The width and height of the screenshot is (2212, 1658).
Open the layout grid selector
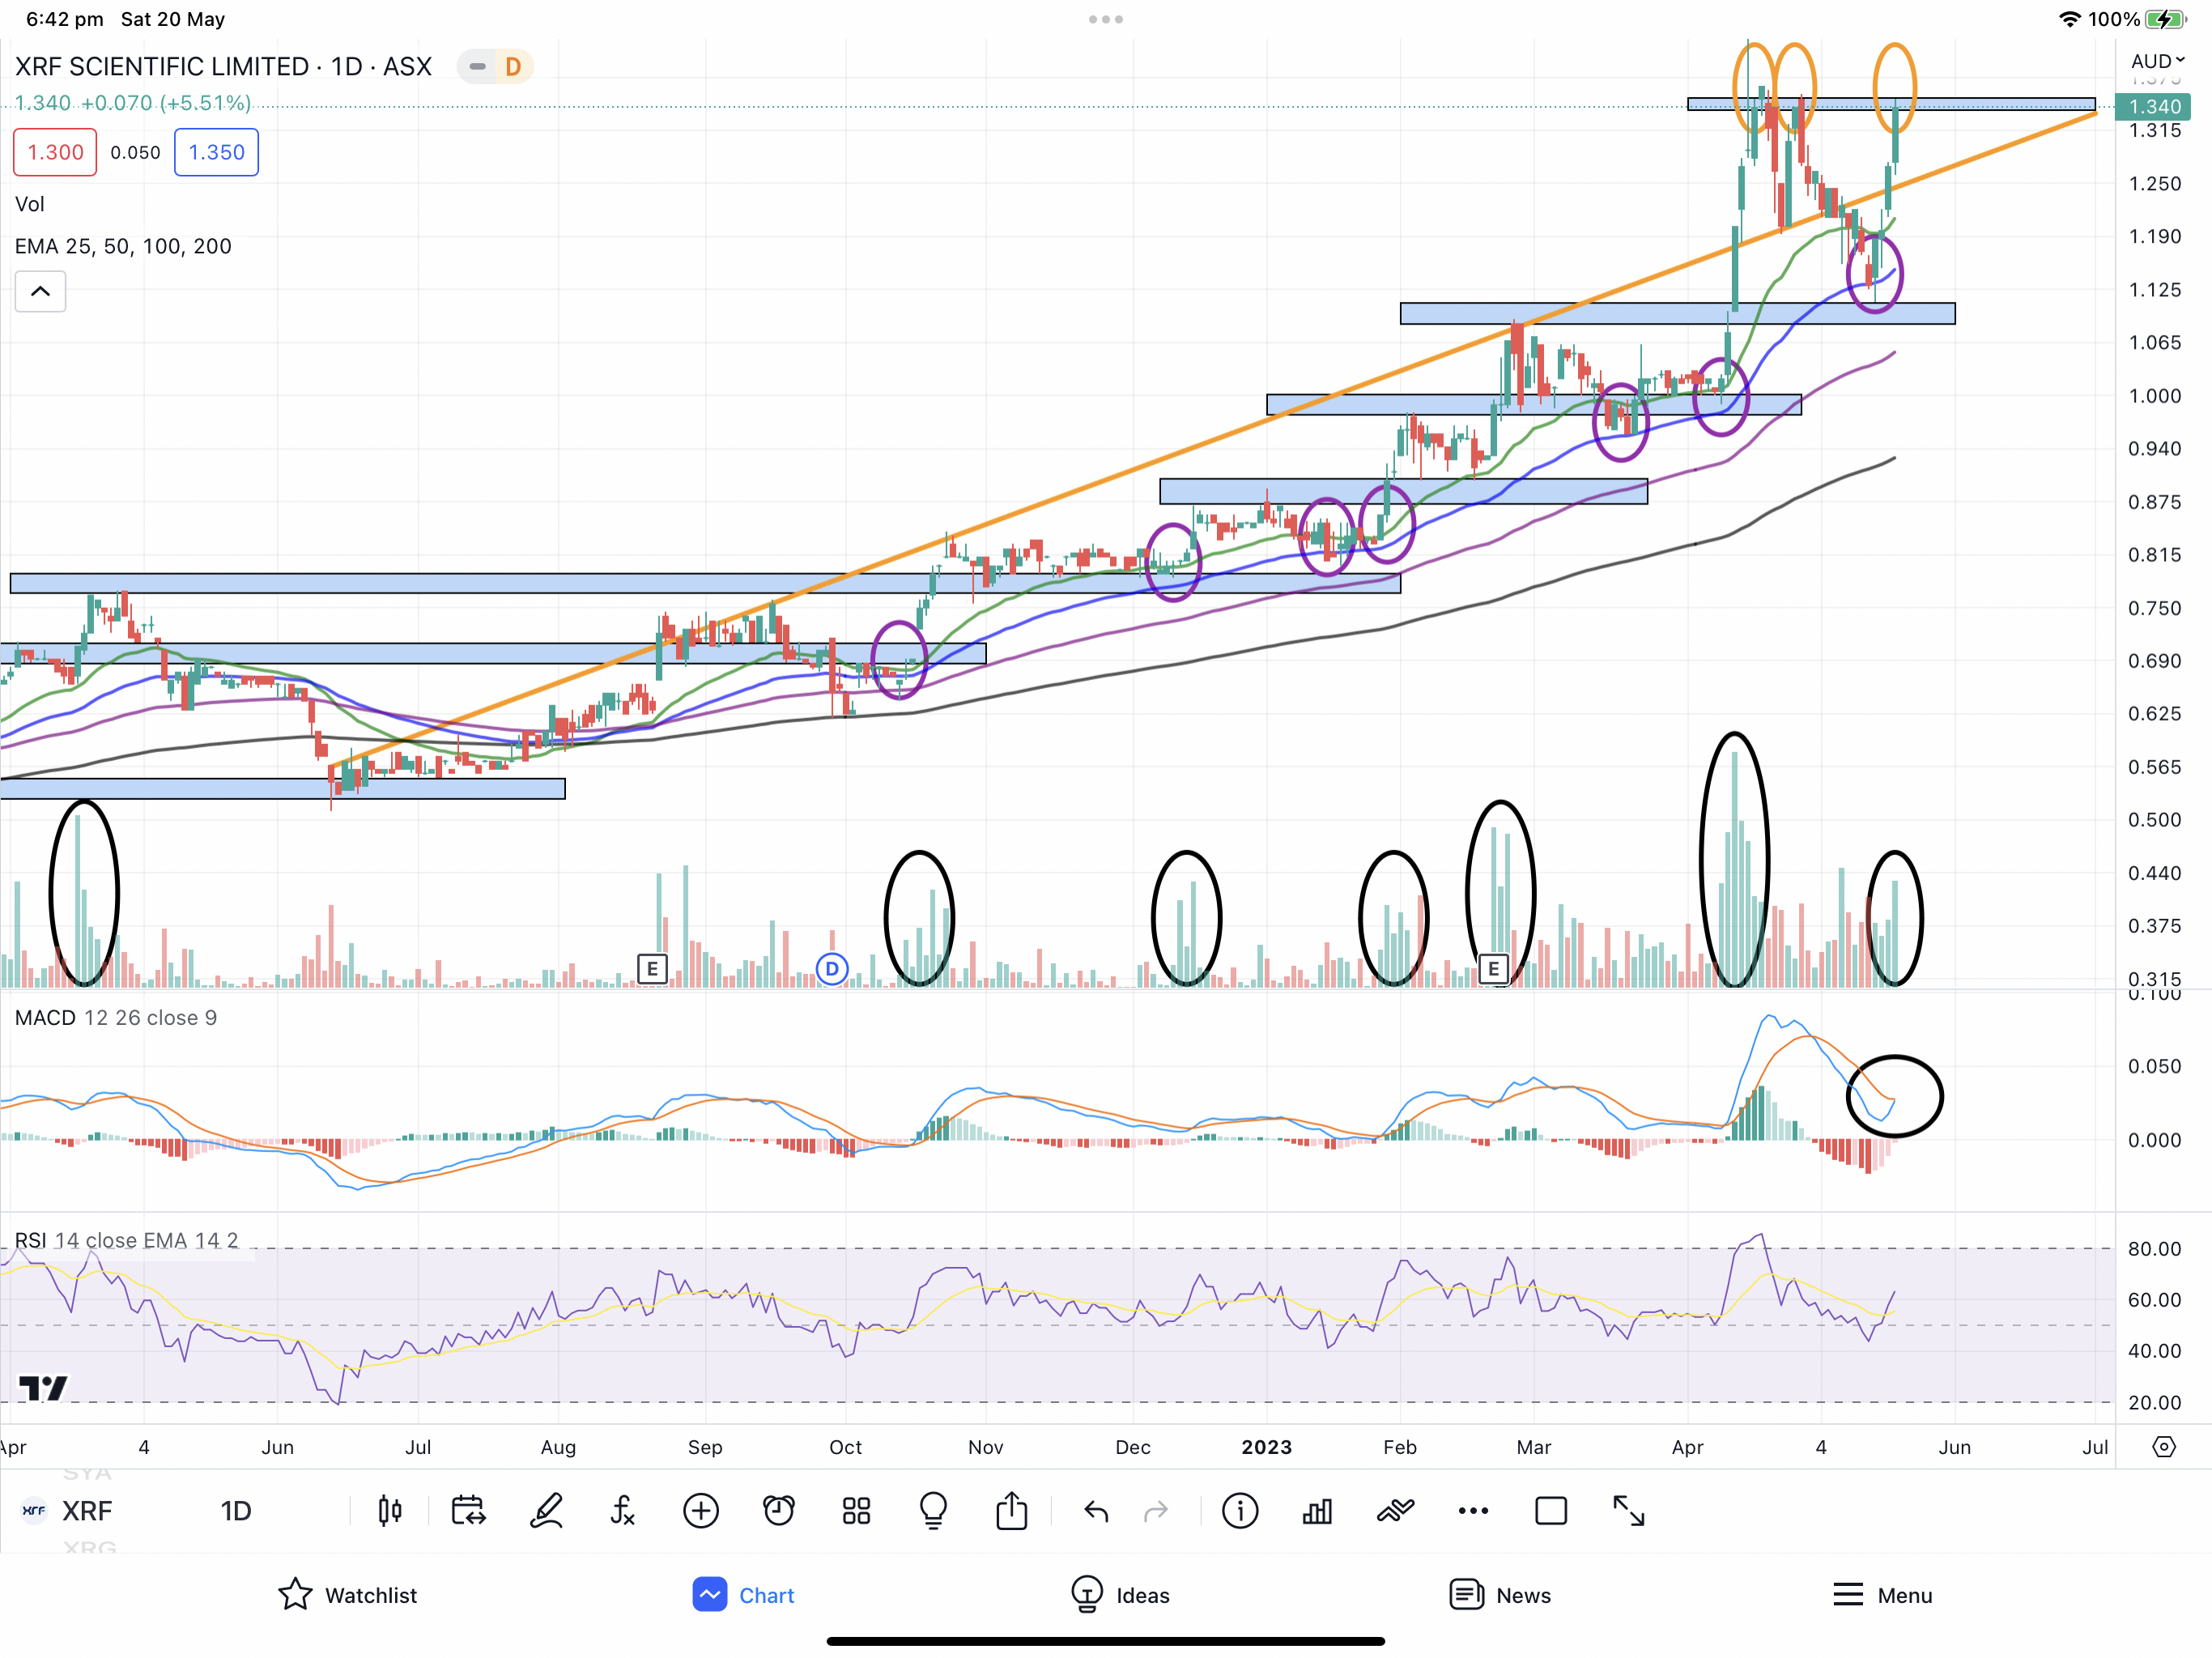click(x=856, y=1511)
